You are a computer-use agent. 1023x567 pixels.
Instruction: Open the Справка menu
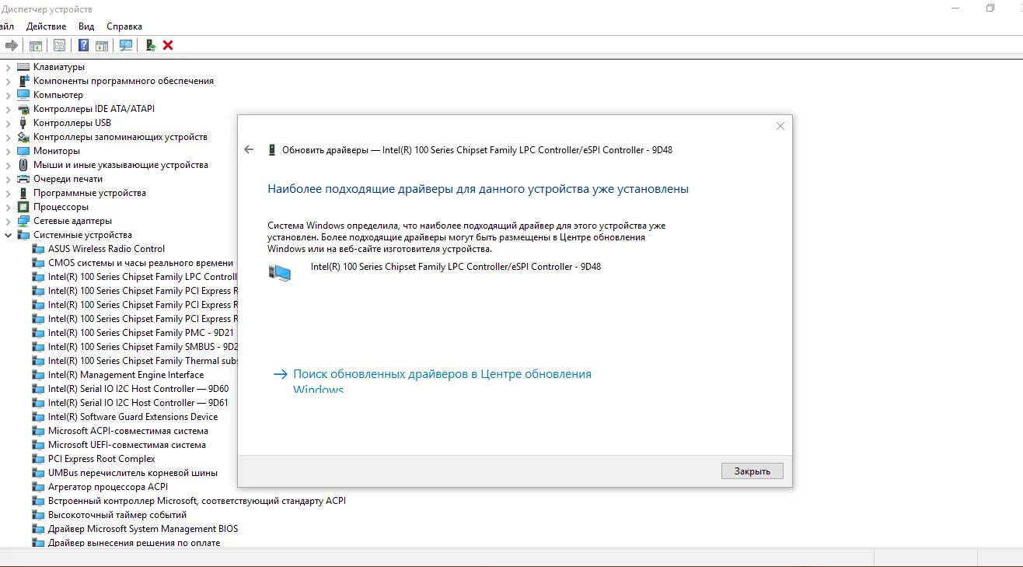coord(124,26)
